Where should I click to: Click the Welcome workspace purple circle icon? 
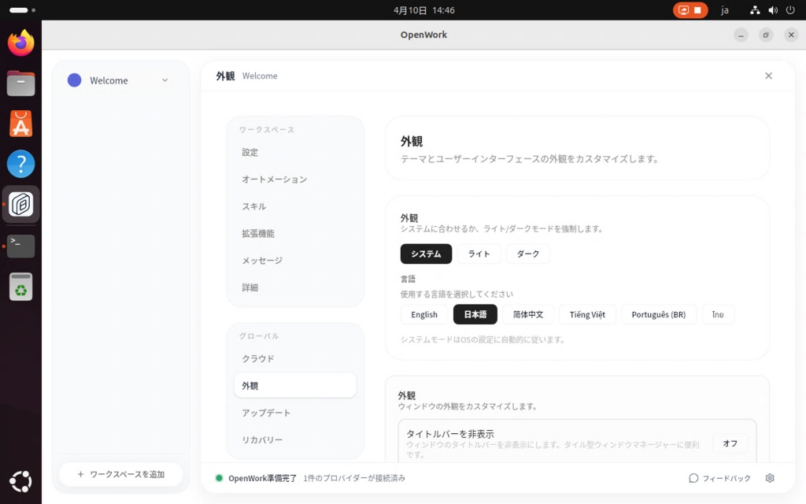tap(75, 80)
